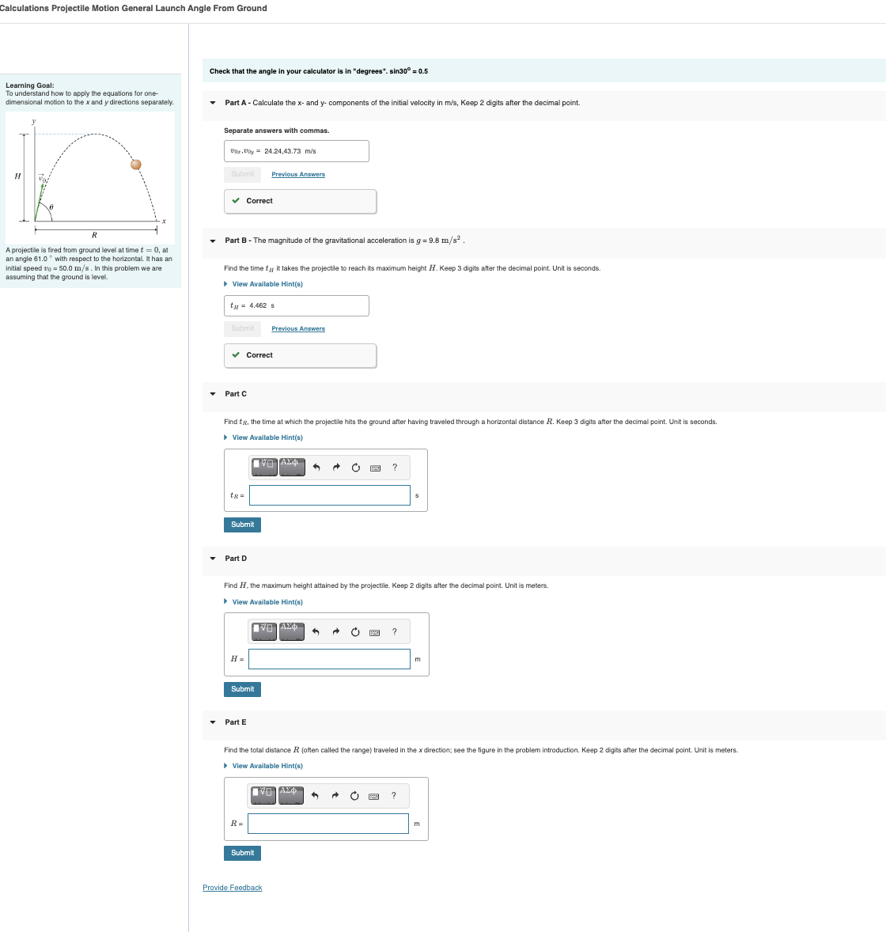Expand View Available Hint(s) in Part E

point(267,765)
